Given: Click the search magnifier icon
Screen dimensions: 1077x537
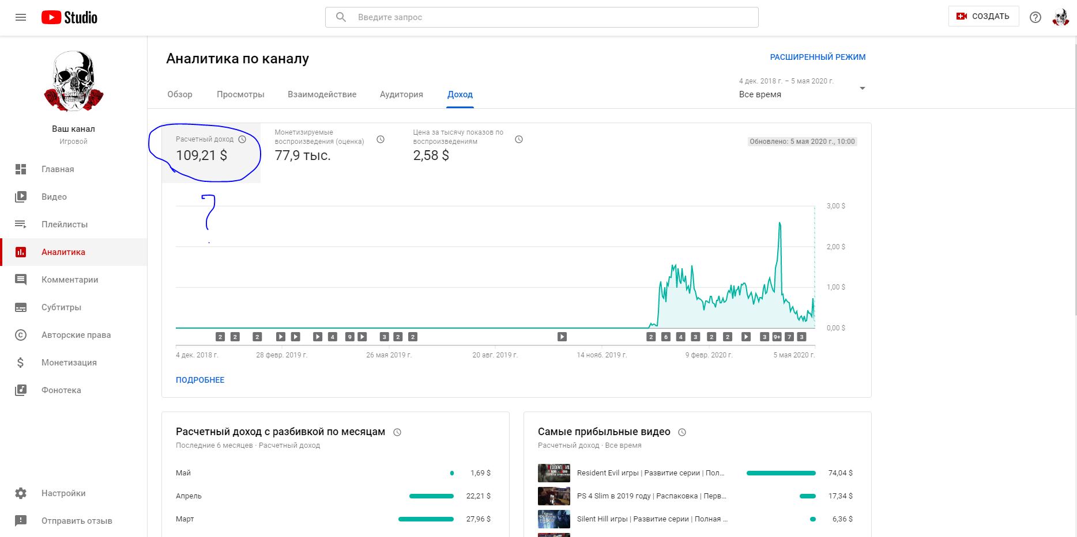Looking at the screenshot, I should [x=341, y=17].
